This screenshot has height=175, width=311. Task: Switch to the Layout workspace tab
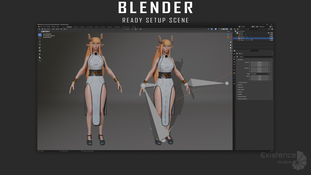pyautogui.click(x=63, y=27)
